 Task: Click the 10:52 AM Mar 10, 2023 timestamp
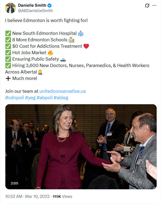click(x=27, y=196)
